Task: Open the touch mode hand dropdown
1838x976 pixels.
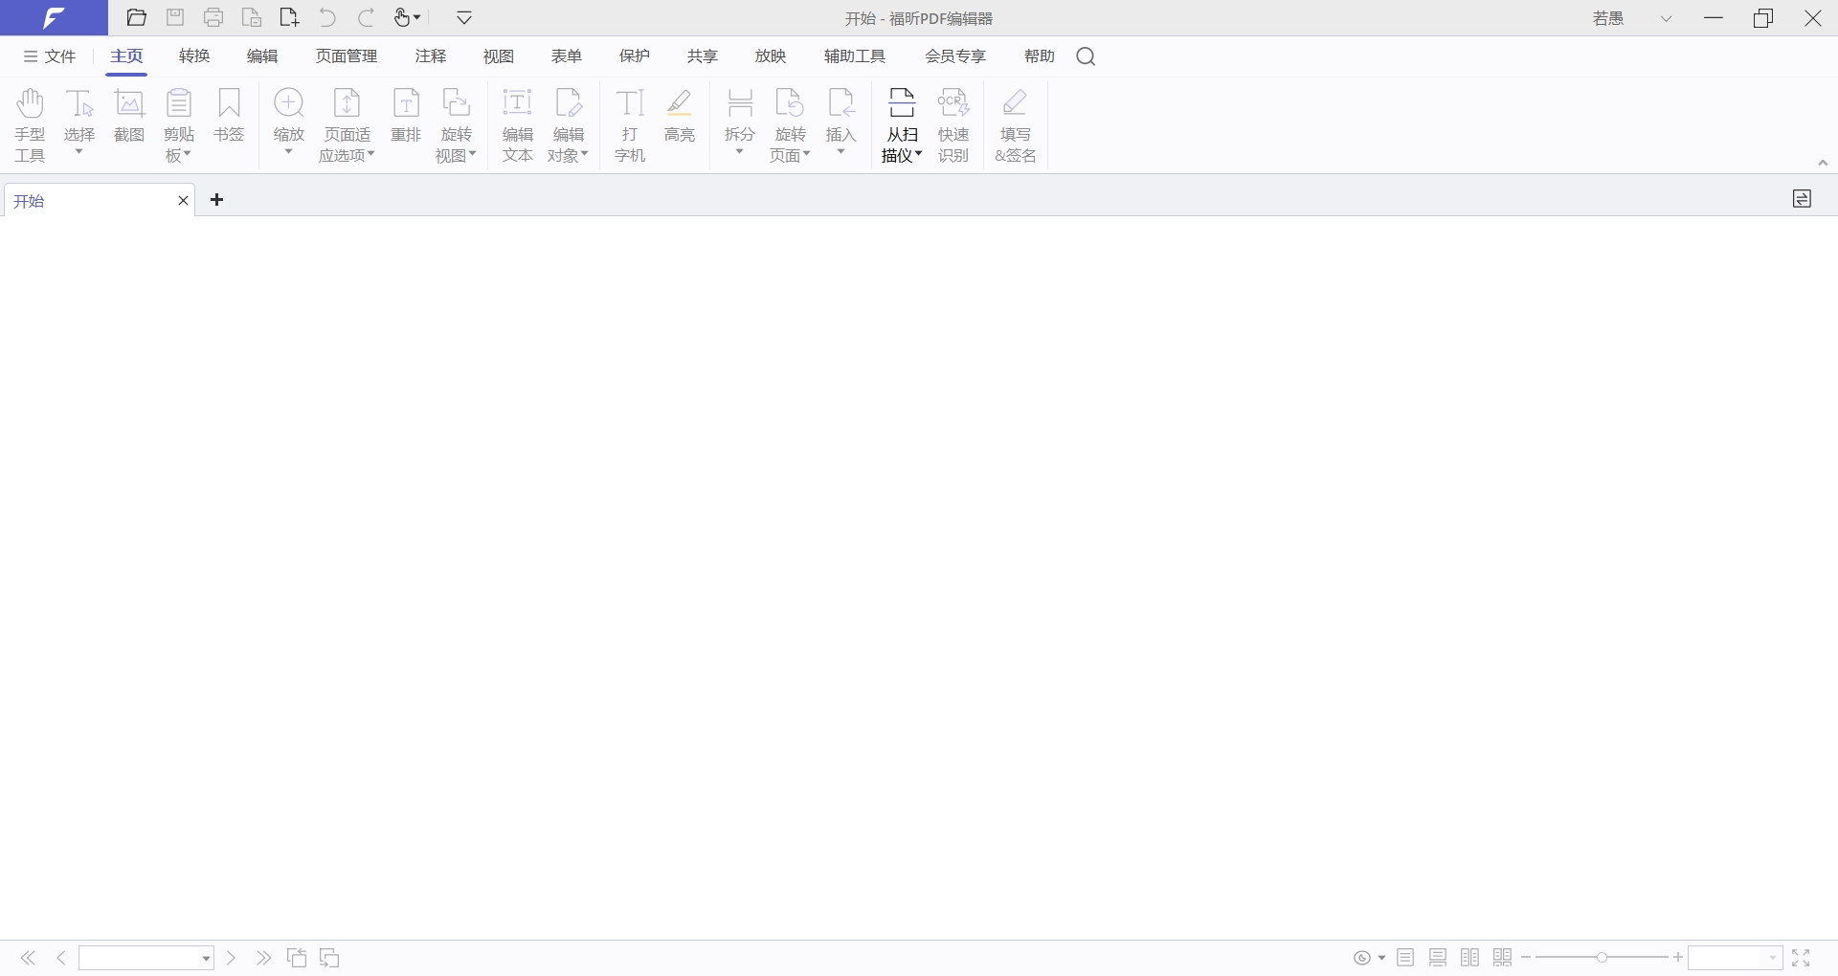Action: pyautogui.click(x=408, y=18)
